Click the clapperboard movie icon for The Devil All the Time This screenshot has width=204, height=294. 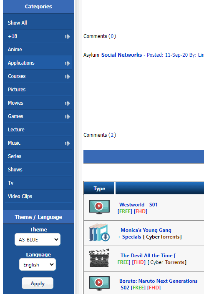[99, 258]
